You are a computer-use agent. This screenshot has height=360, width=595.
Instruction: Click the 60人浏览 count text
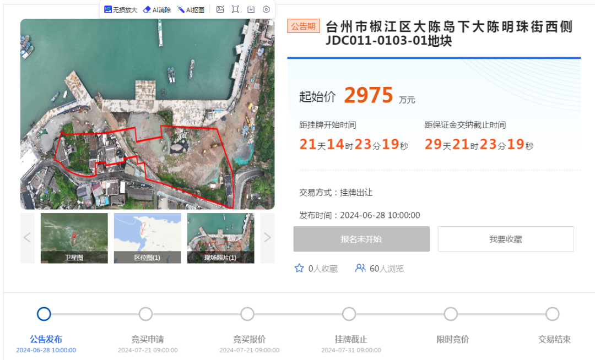(x=387, y=269)
